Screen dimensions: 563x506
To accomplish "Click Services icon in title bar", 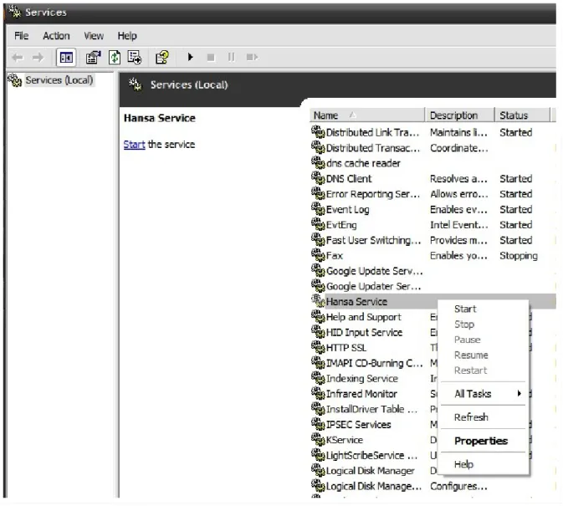I will (x=15, y=12).
